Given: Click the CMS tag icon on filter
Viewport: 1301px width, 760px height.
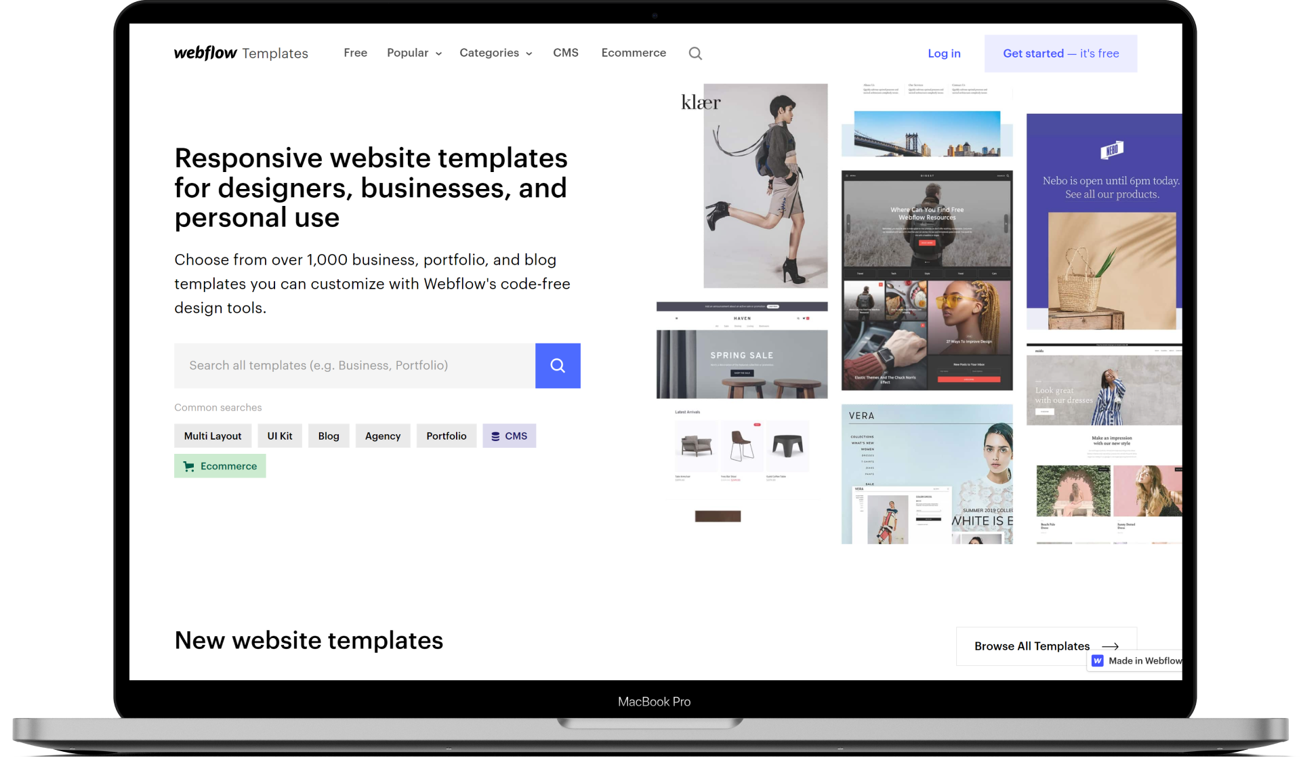Looking at the screenshot, I should (x=496, y=436).
